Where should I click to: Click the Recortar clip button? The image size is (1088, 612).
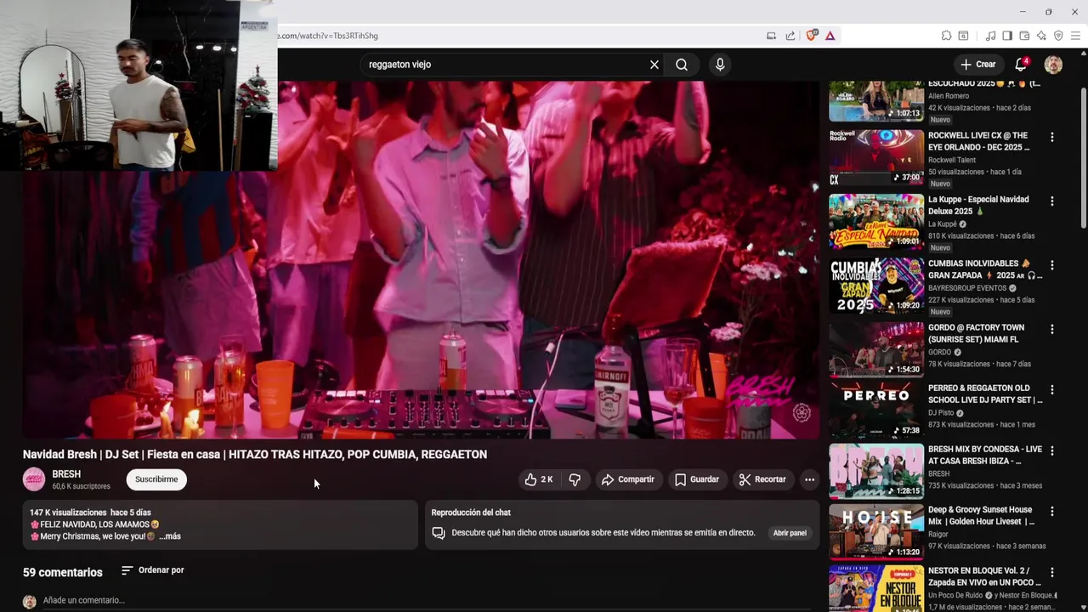tap(762, 479)
